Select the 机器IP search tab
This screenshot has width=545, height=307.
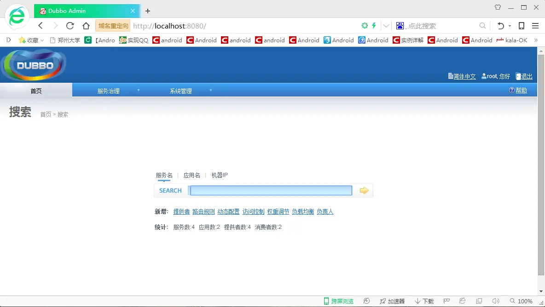click(219, 175)
